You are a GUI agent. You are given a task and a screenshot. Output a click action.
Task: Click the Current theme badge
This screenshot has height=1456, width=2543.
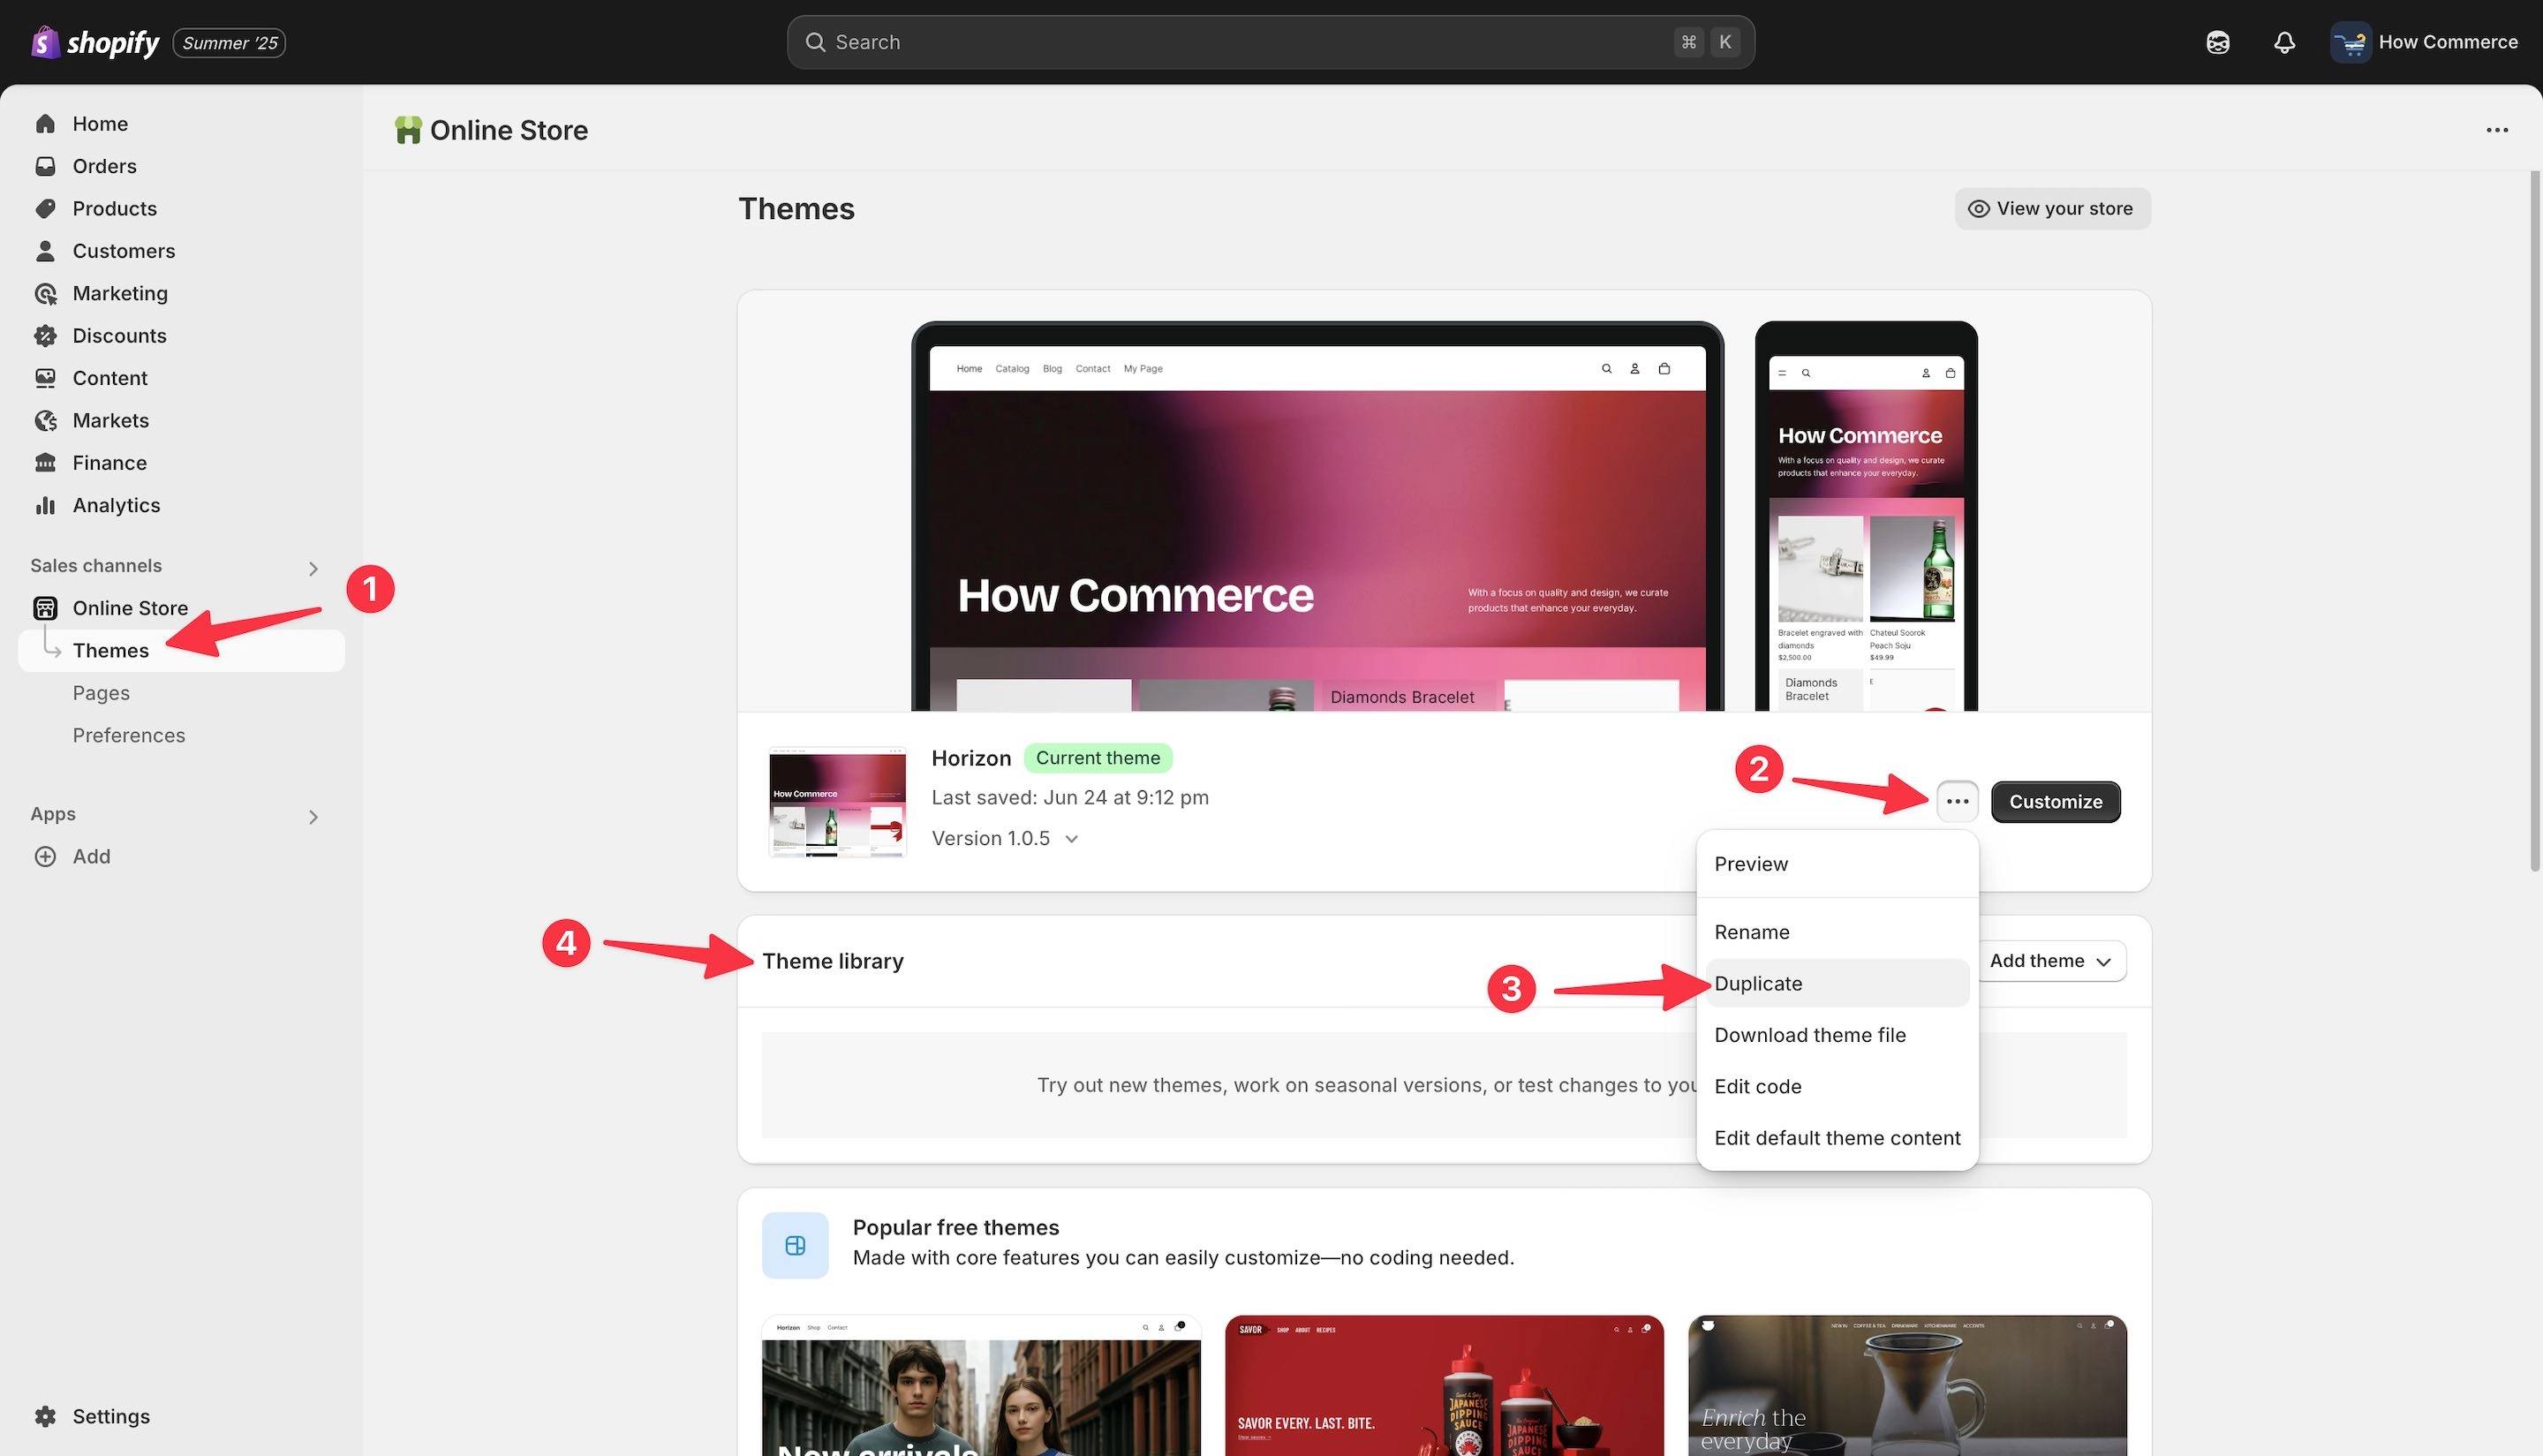(x=1098, y=758)
